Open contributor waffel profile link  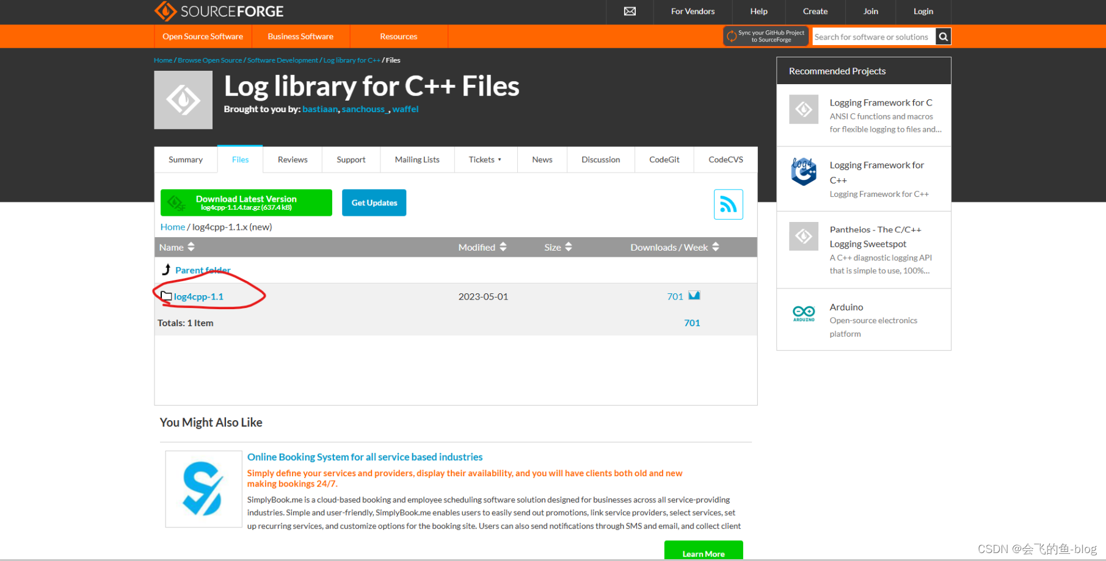406,109
